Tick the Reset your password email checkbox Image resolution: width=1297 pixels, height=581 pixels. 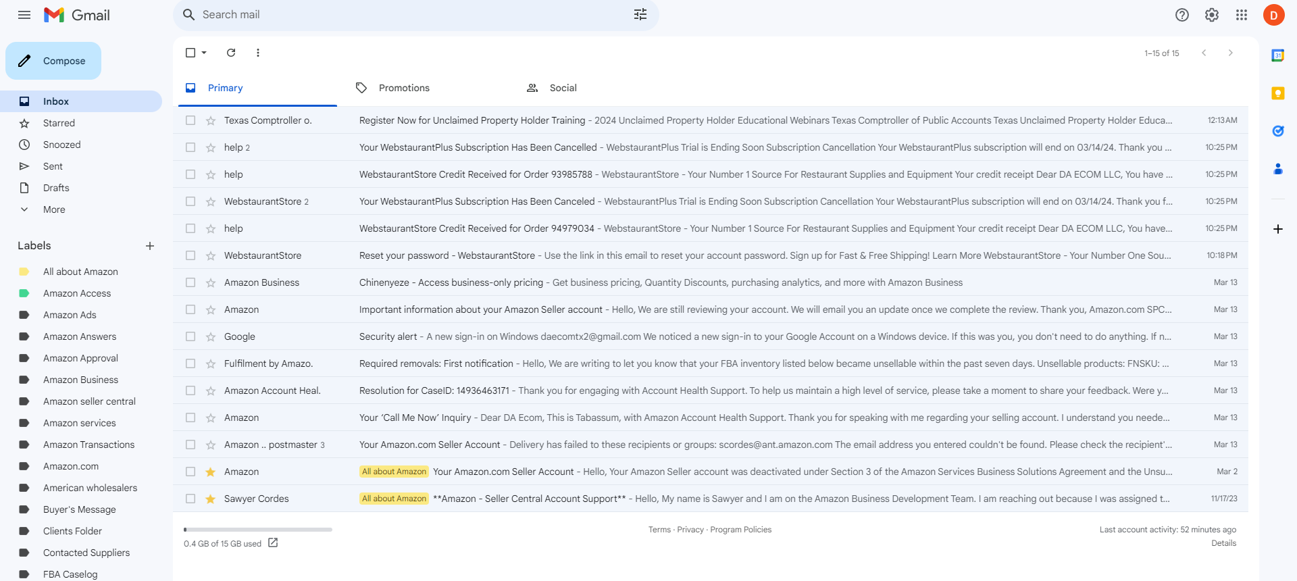point(190,255)
